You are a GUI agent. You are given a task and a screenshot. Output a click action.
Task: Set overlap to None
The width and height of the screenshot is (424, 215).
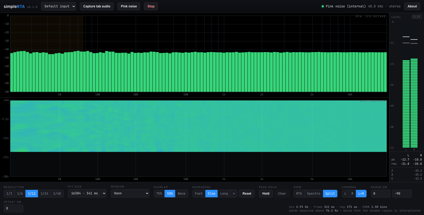182,194
